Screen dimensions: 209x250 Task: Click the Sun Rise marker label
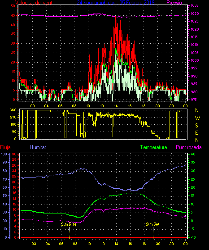pos(69,224)
